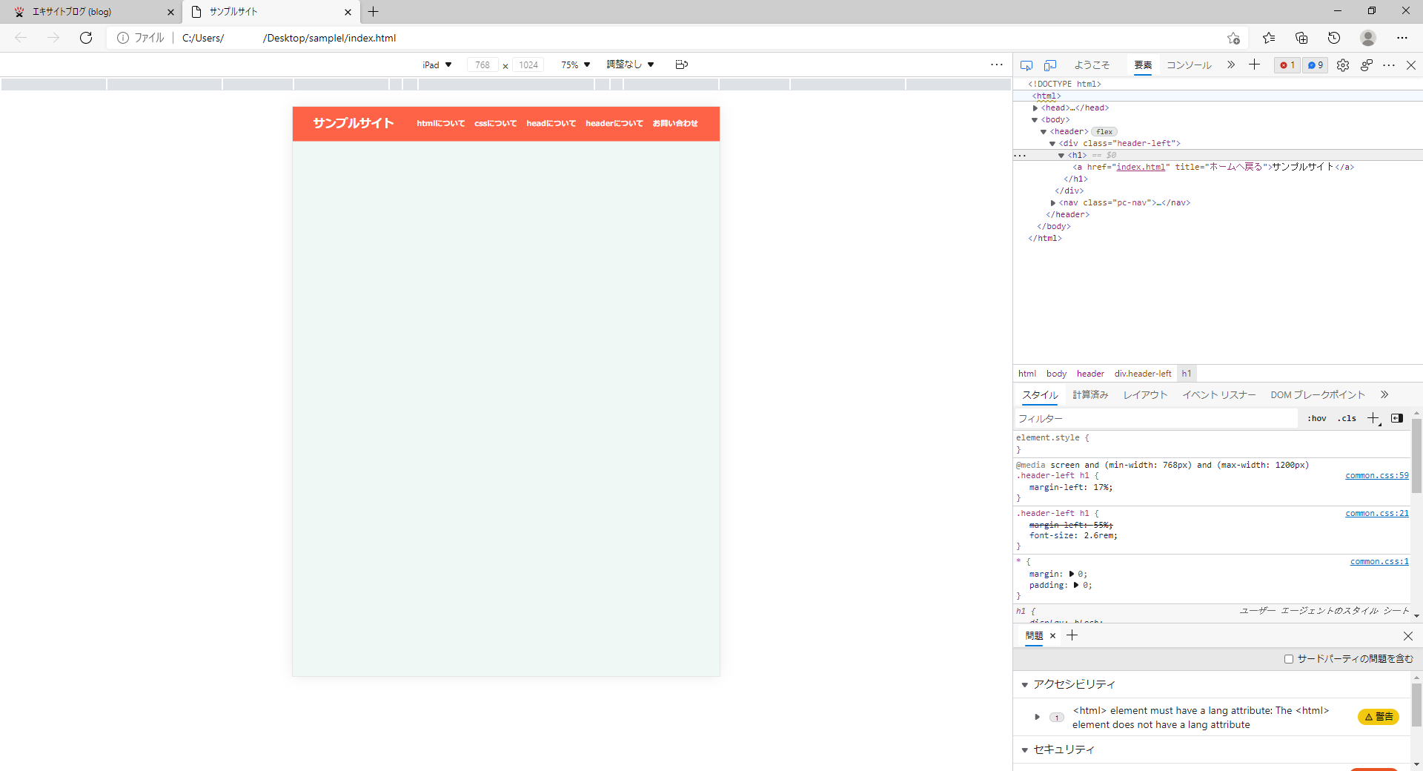Image resolution: width=1423 pixels, height=771 pixels.
Task: Edit the device height 1024 field
Action: [528, 65]
